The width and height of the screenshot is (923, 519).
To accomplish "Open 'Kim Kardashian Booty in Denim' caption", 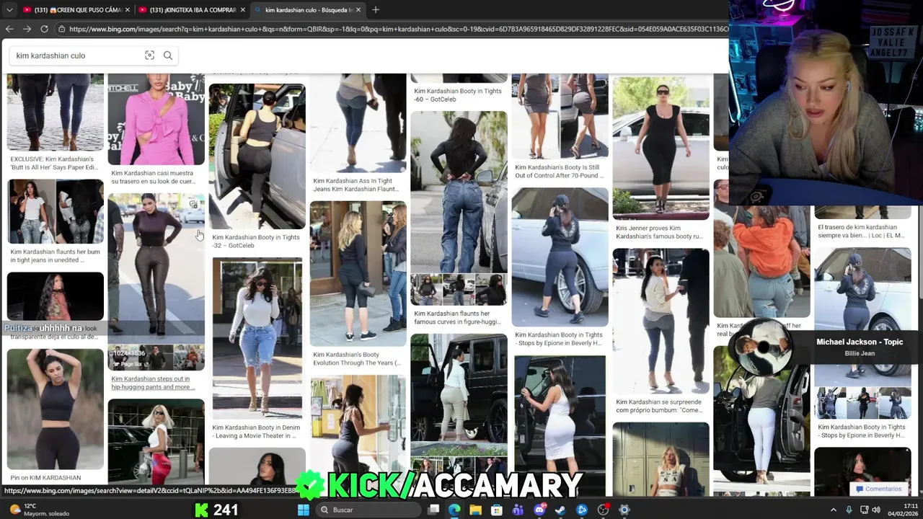I will [256, 431].
